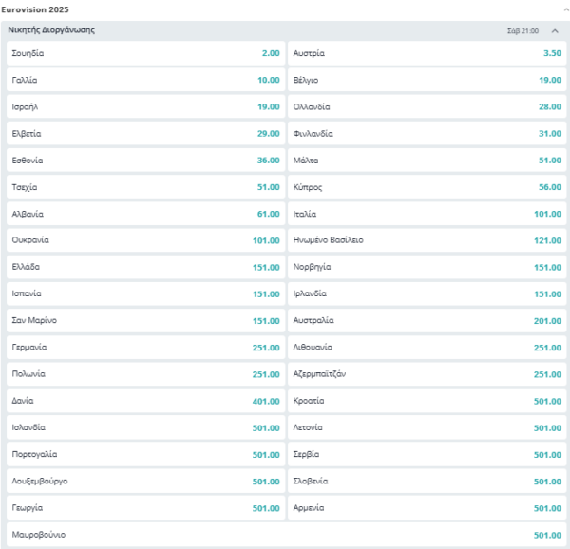Pick Γαλλία at 10.00

click(145, 80)
